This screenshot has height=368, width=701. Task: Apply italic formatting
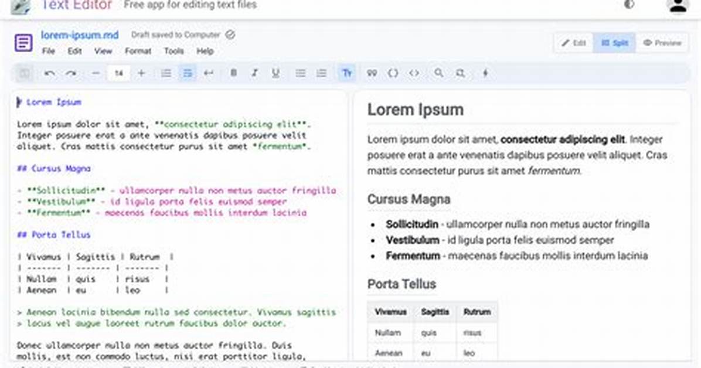(x=254, y=73)
